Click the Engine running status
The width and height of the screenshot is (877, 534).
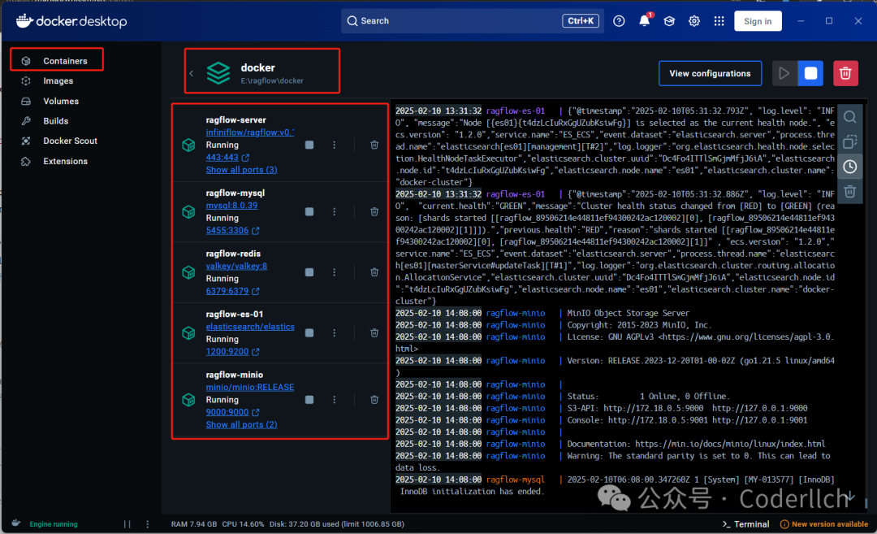pyautogui.click(x=53, y=524)
